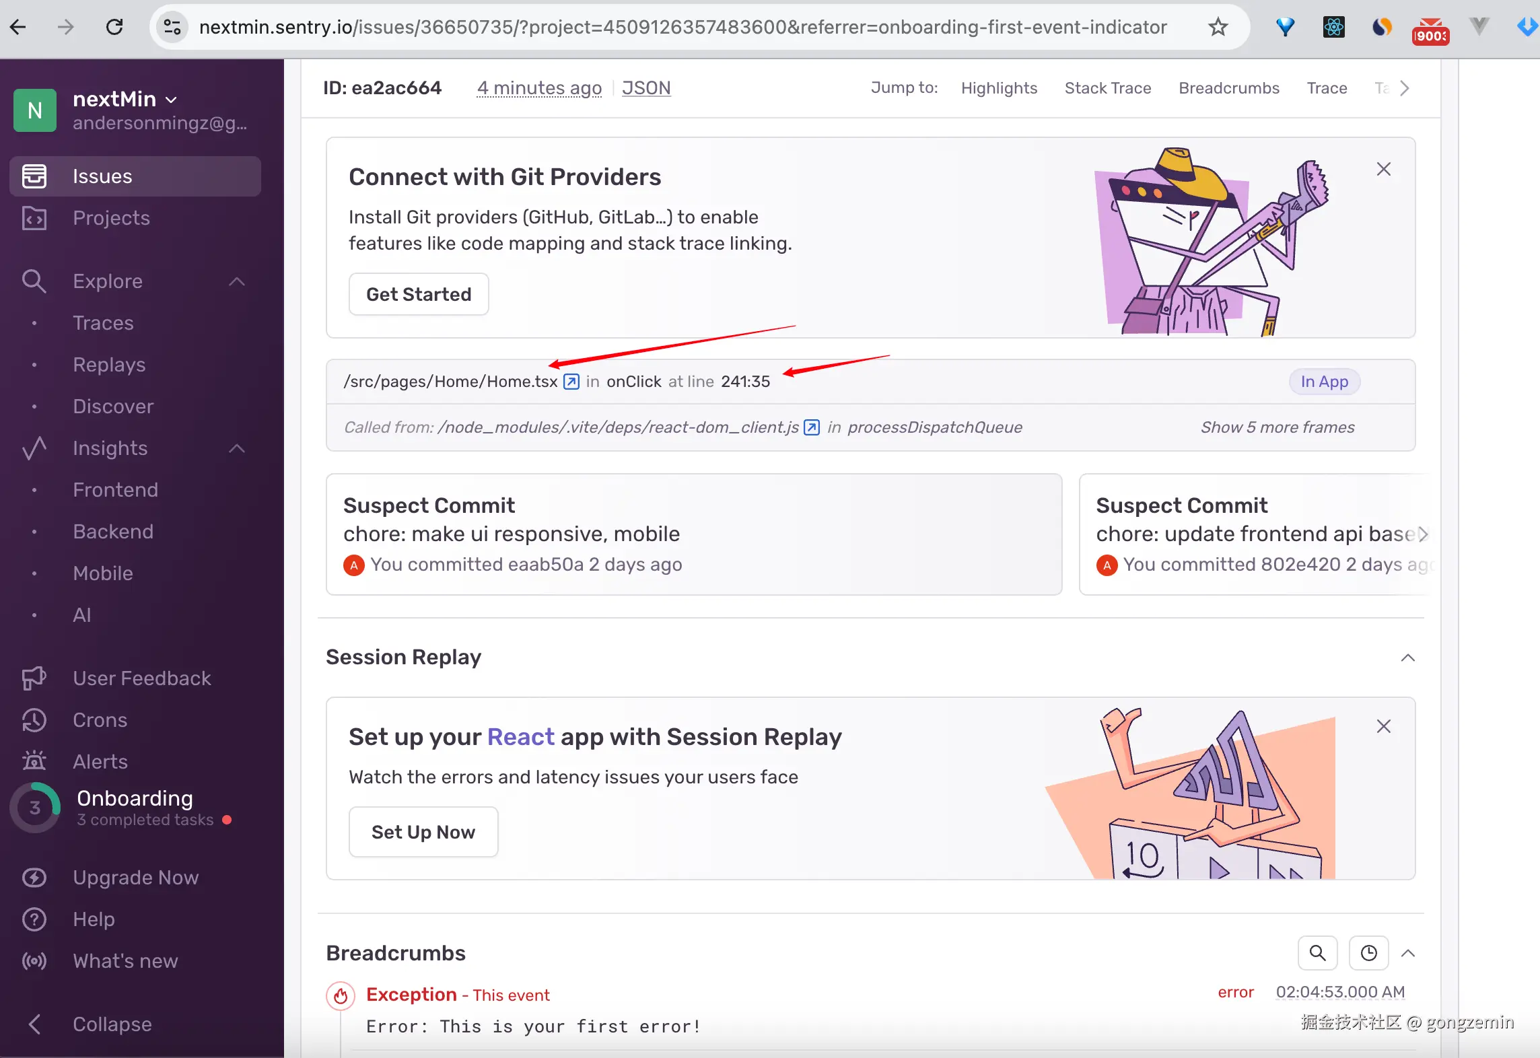The image size is (1540, 1058).
Task: Click the Breadcrumbs search icon
Action: (1317, 953)
